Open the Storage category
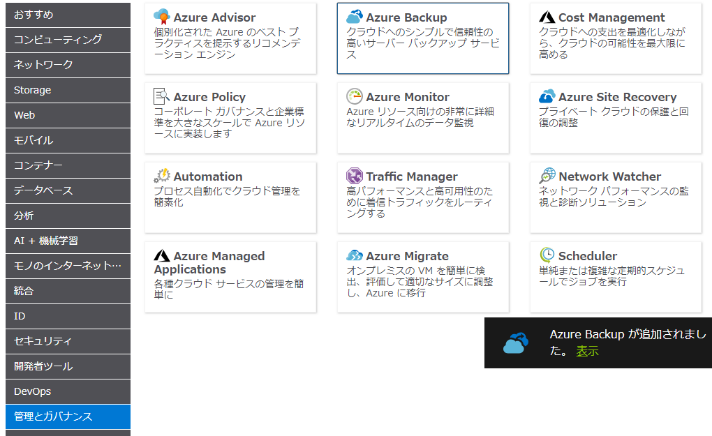712x436 pixels. tap(68, 90)
